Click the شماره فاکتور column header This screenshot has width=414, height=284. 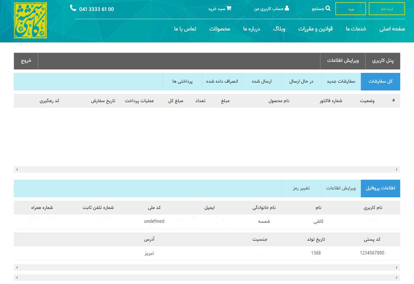point(331,101)
